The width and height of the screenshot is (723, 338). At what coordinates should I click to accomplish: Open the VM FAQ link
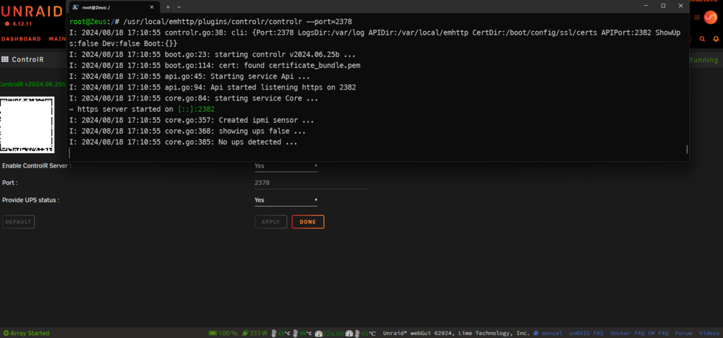(x=657, y=333)
